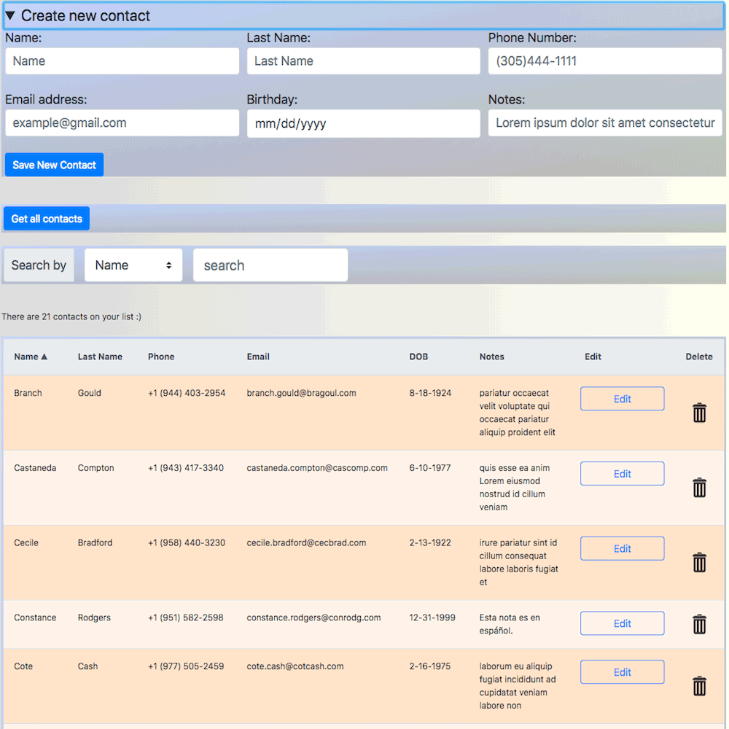Focus the Birthday date input field
Viewport: 729px width, 729px height.
click(x=363, y=123)
